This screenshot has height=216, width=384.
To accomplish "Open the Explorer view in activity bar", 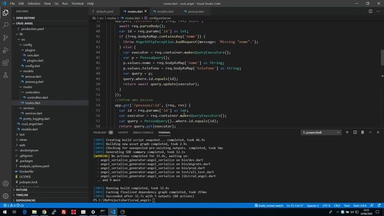I will (x=5, y=13).
